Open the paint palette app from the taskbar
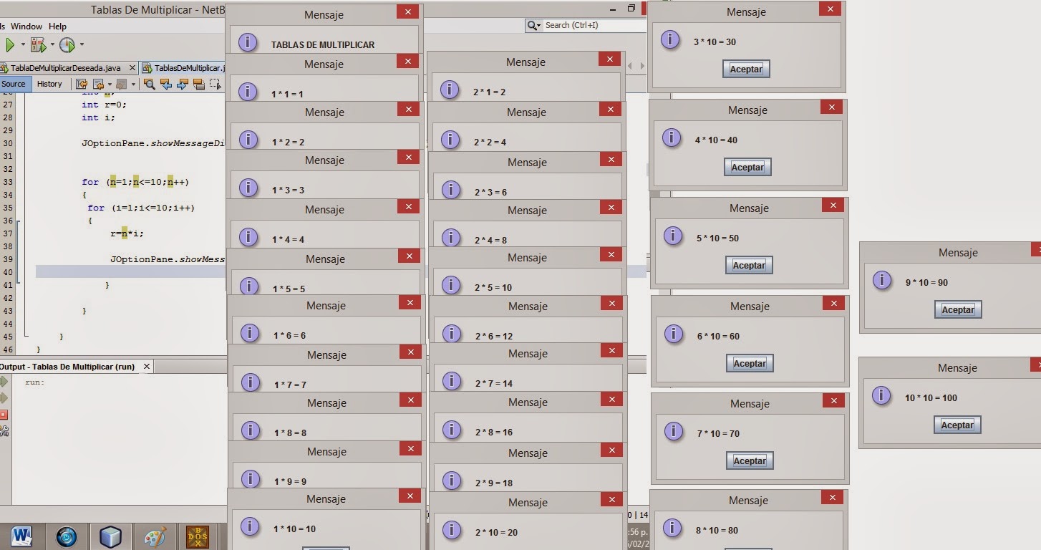 (155, 536)
